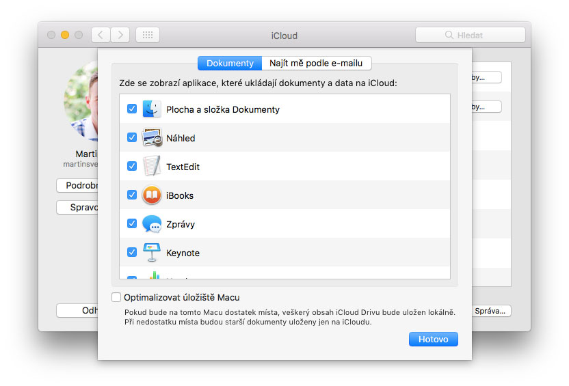Click the Správa... button in iCloud window
This screenshot has height=386, width=569.
coord(491,311)
